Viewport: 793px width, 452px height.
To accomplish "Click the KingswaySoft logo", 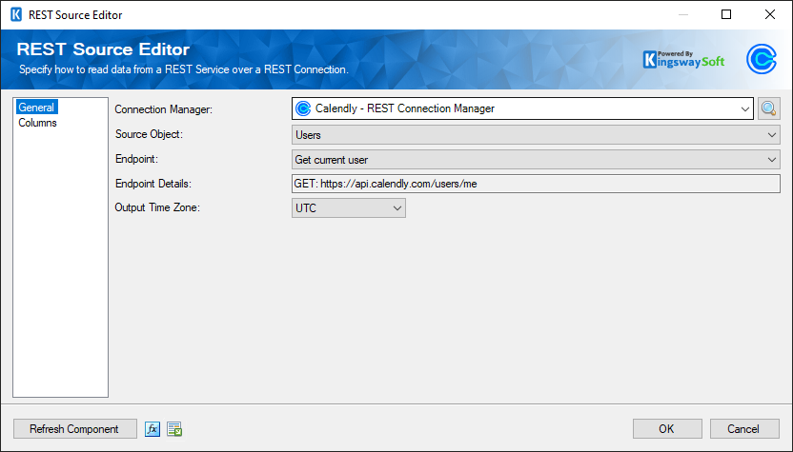I will (683, 60).
